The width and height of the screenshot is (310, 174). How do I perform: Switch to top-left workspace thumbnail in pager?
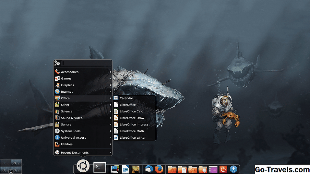tap(5, 163)
